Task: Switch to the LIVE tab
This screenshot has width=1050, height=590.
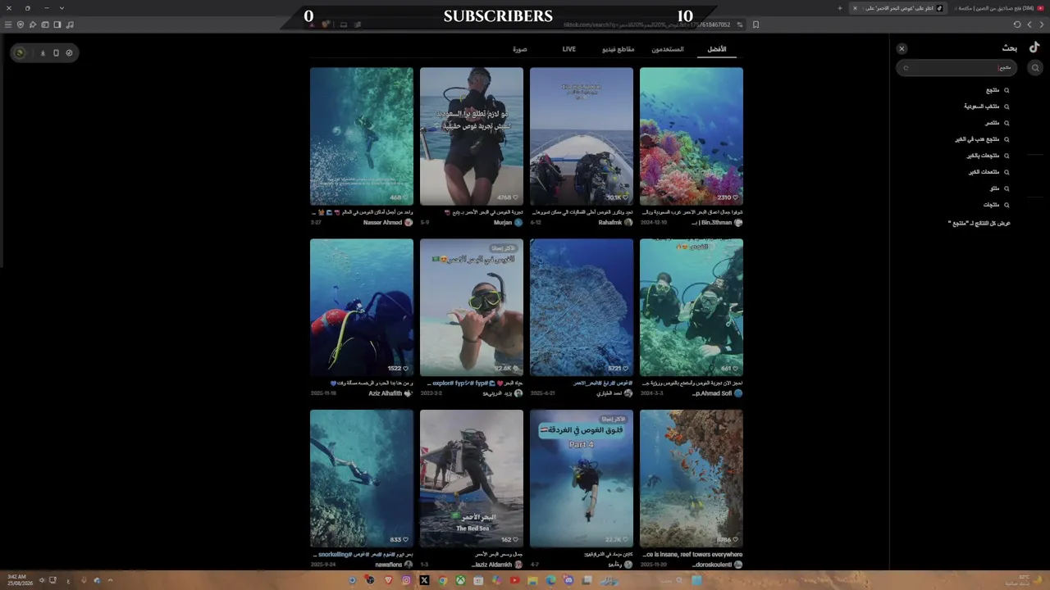Action: tap(569, 49)
